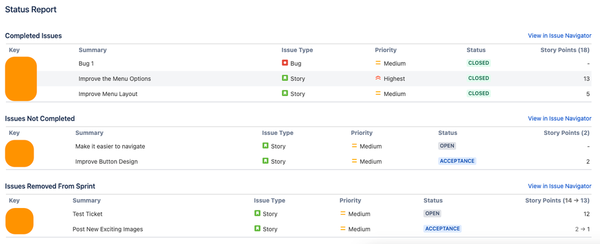Click the OPEN status badge for Test Ticket
The width and height of the screenshot is (600, 244).
click(432, 213)
